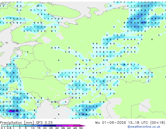Click the (00+18) forecast offset label
This screenshot has width=166, height=129.
coord(158,123)
